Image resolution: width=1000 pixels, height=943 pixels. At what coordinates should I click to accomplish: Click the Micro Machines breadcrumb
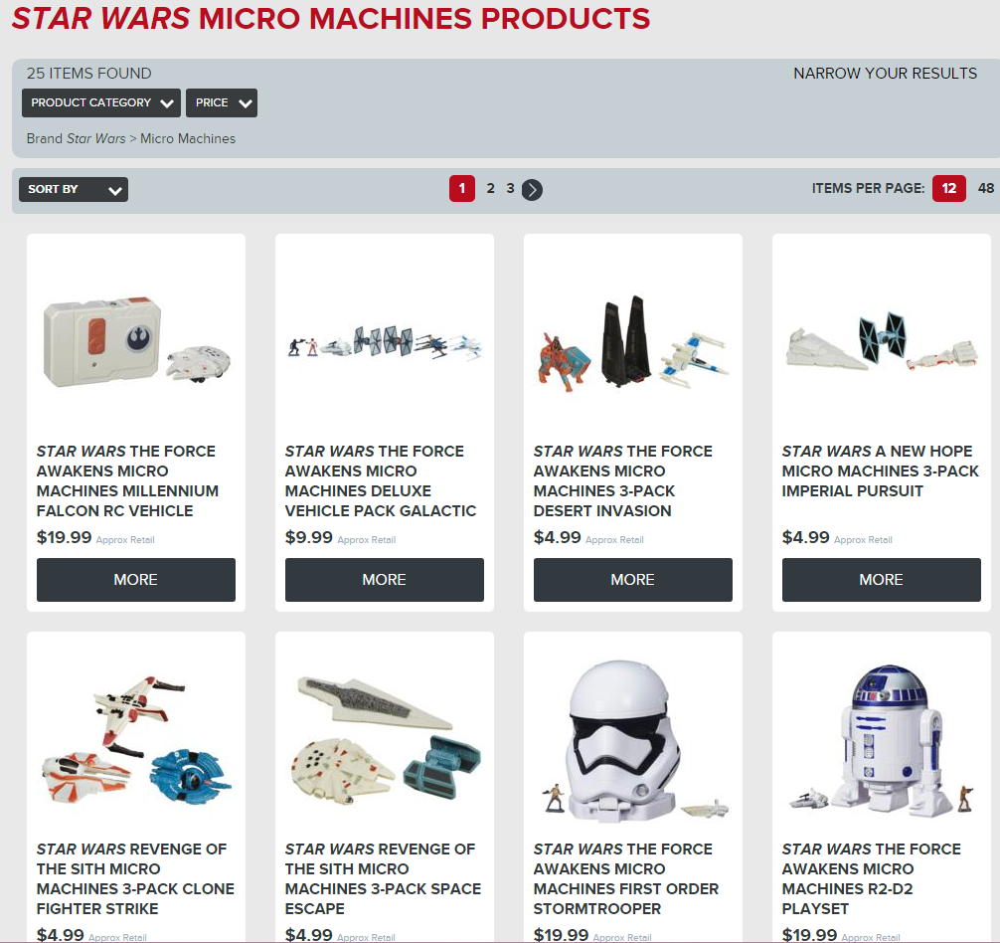click(188, 138)
